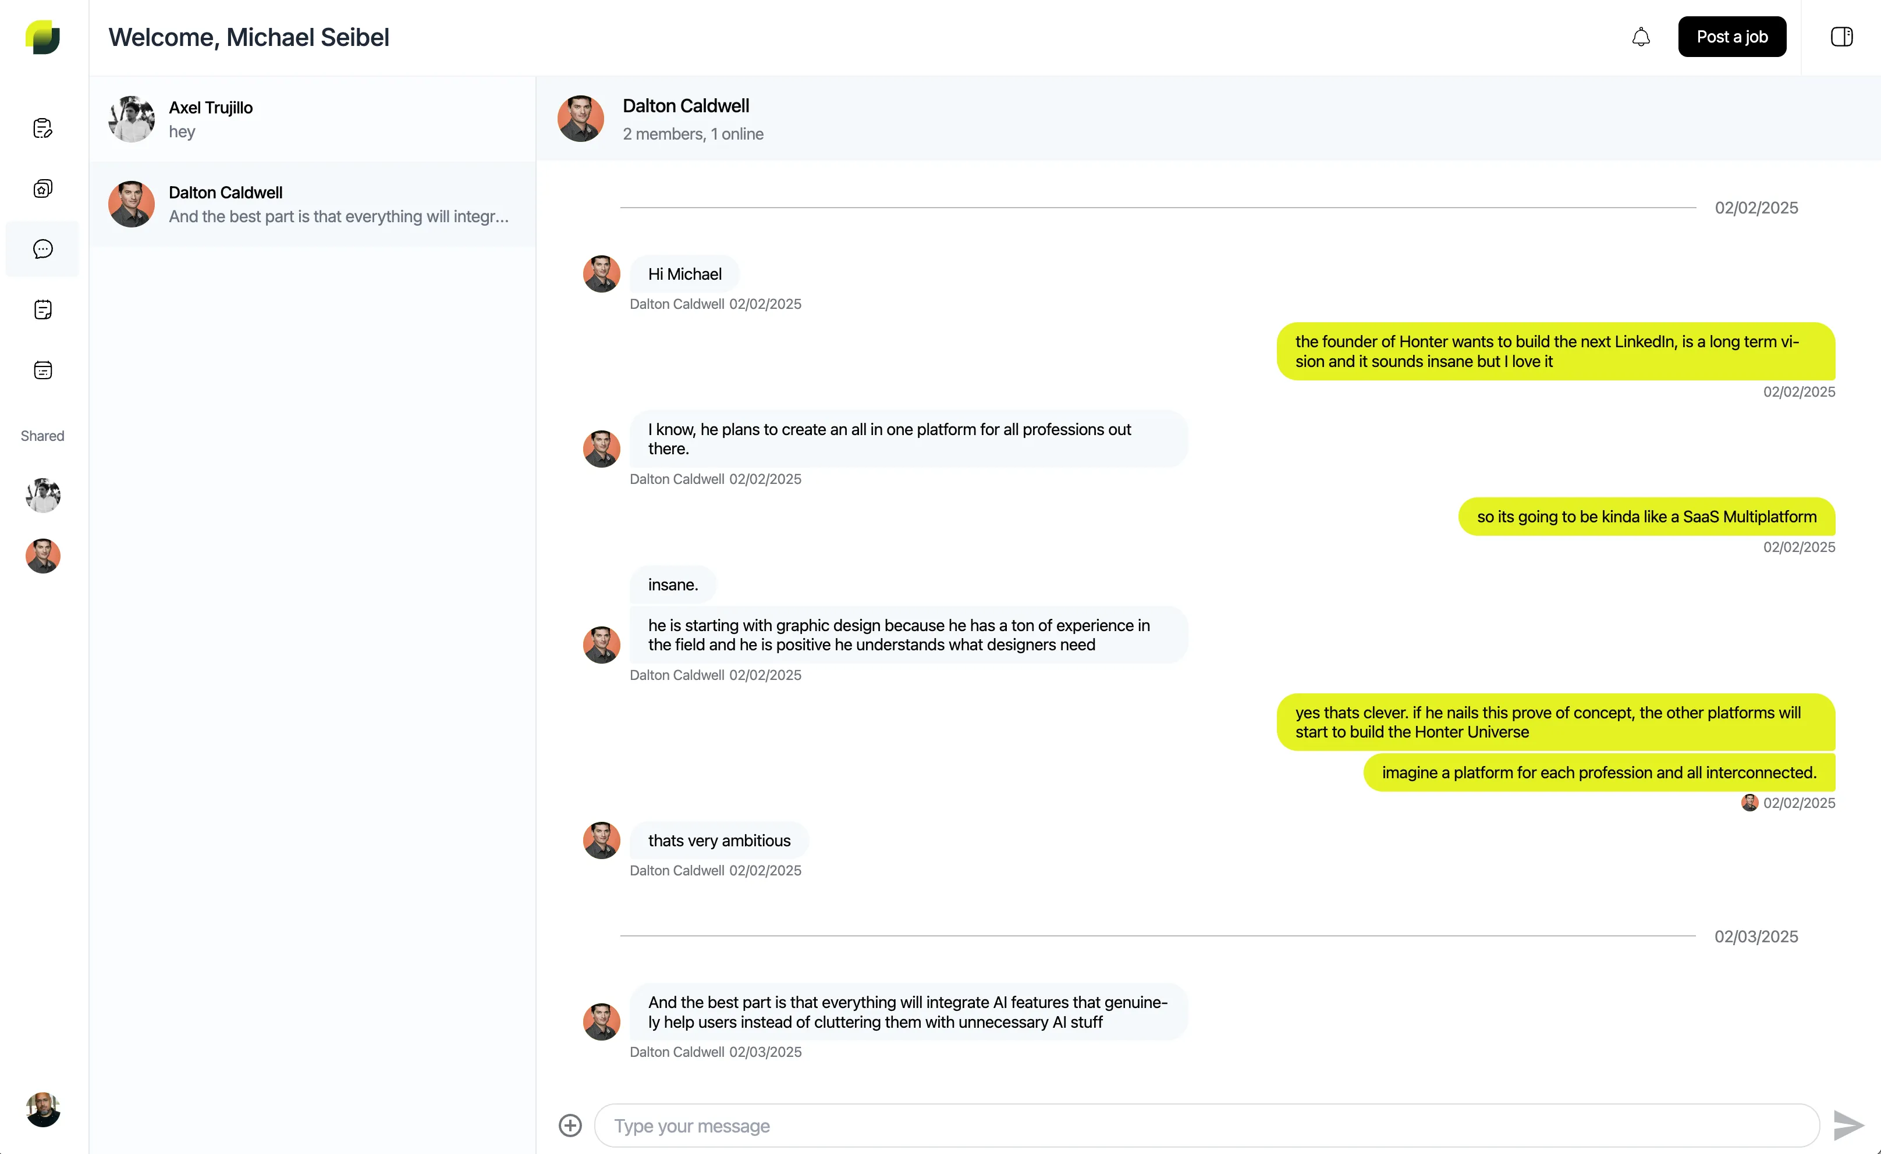Screen dimensions: 1881x1154
Task: Open the notes icon in sidebar
Action: pyautogui.click(x=42, y=309)
